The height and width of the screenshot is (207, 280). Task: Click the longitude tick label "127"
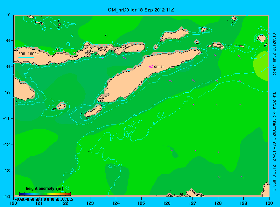click(x=192, y=203)
